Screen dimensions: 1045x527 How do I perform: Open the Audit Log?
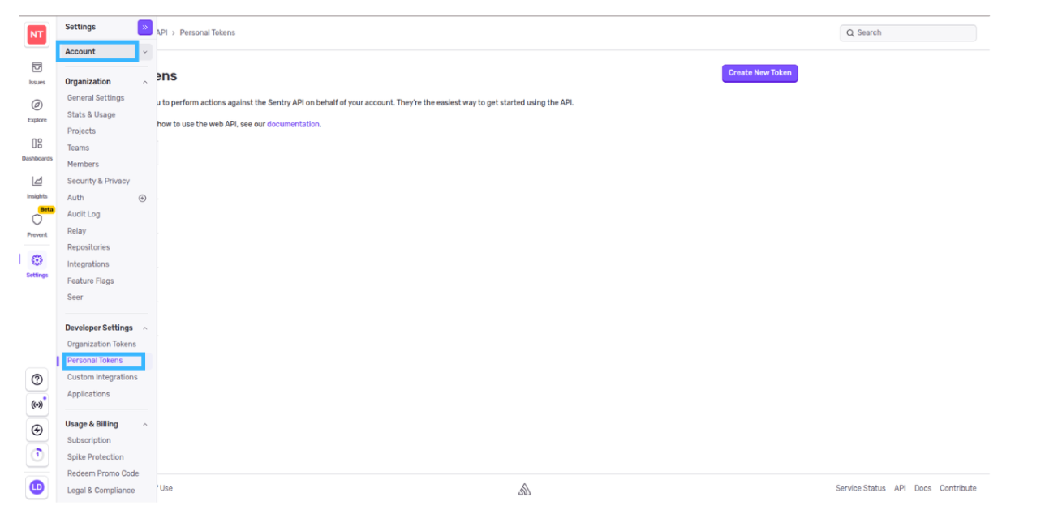84,215
